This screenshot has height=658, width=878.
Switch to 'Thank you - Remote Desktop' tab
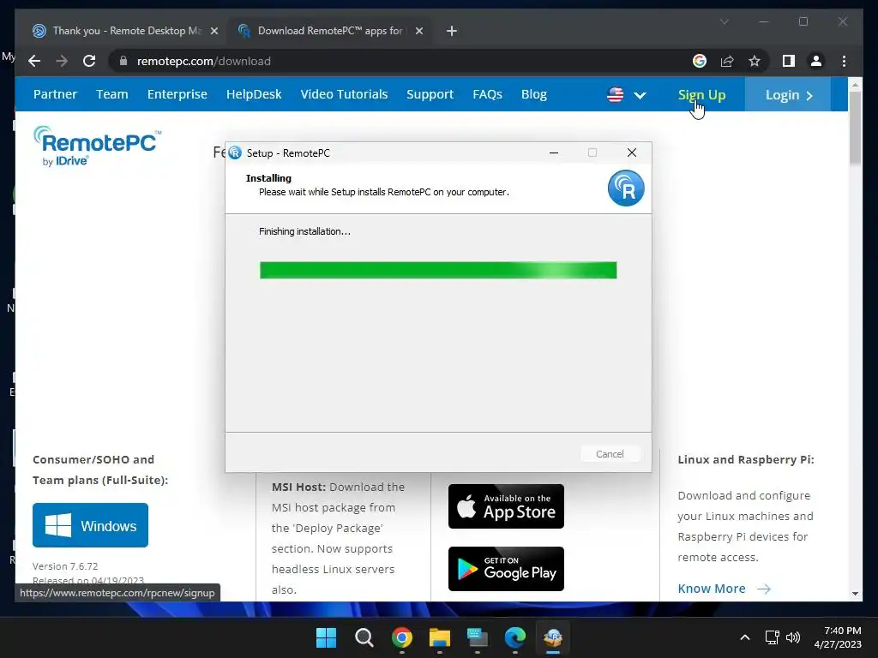[124, 31]
